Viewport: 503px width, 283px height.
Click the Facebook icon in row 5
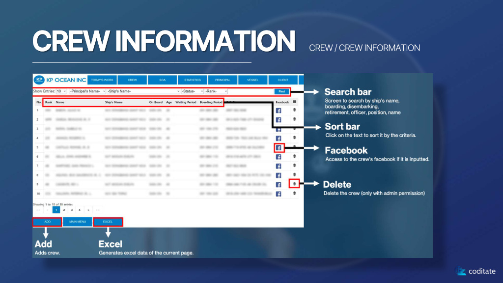(x=279, y=148)
